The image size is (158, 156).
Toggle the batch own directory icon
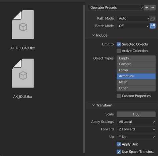(x=153, y=26)
